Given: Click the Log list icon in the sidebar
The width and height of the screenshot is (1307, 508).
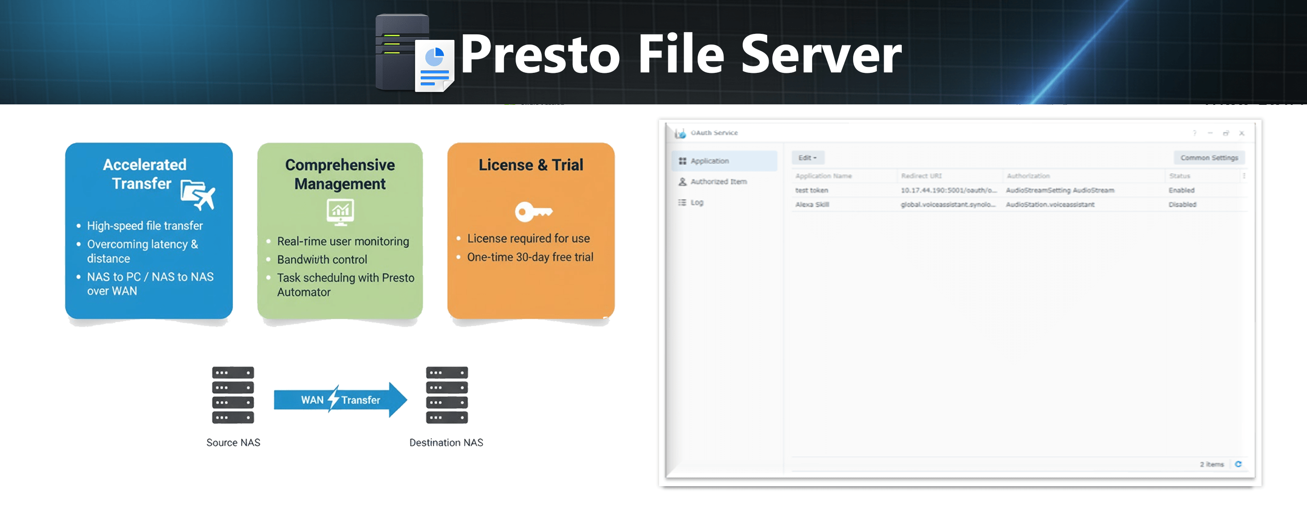Looking at the screenshot, I should click(683, 202).
